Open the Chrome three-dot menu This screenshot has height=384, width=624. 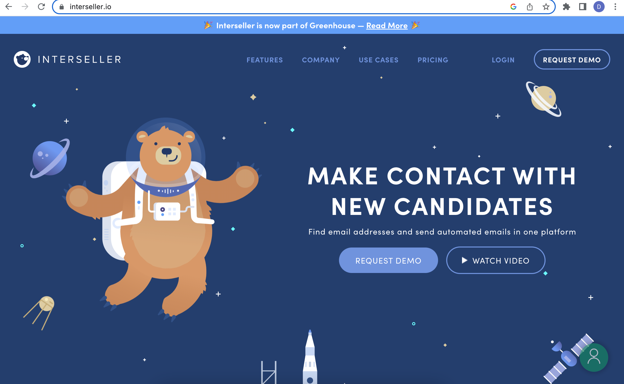[x=615, y=7]
